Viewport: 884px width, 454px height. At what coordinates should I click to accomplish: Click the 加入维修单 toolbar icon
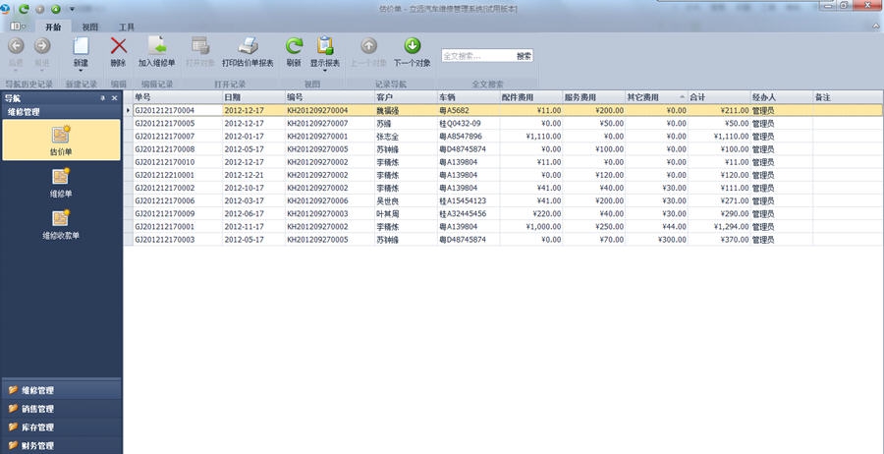[156, 46]
